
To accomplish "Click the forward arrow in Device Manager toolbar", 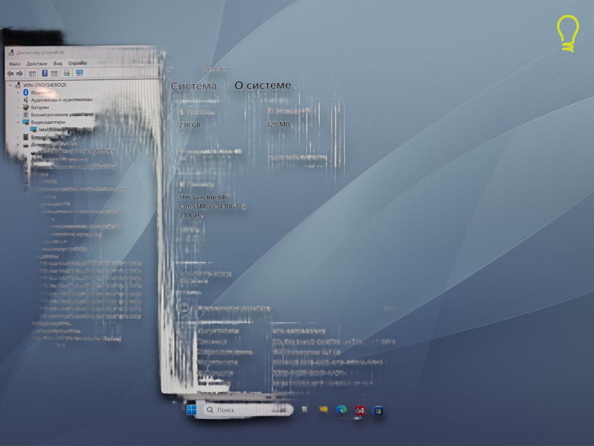I will point(19,73).
